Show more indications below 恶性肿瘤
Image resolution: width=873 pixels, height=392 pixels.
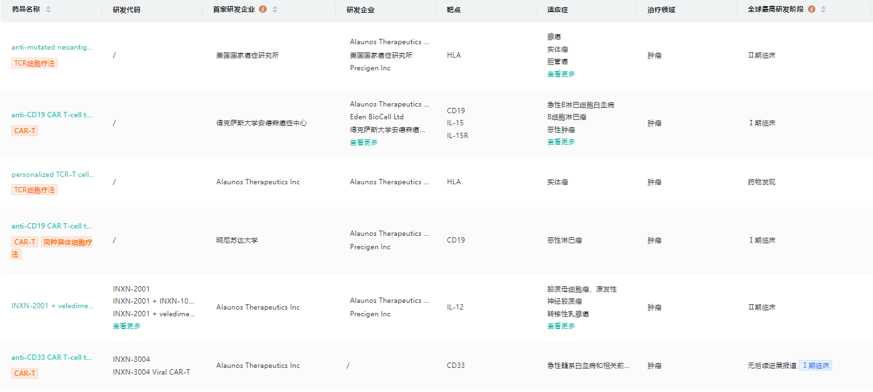click(561, 142)
